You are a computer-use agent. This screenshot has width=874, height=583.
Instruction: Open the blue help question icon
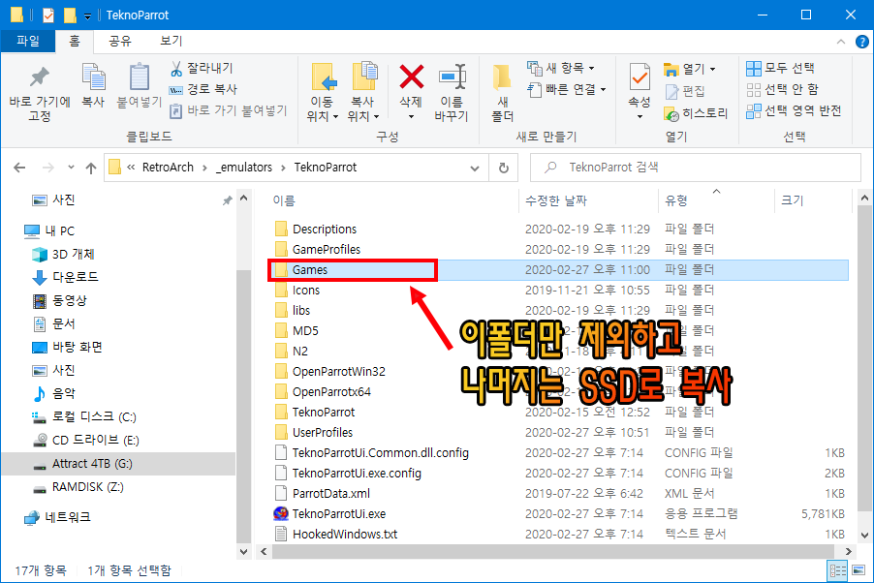[861, 42]
